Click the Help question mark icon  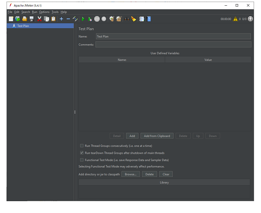point(149,19)
